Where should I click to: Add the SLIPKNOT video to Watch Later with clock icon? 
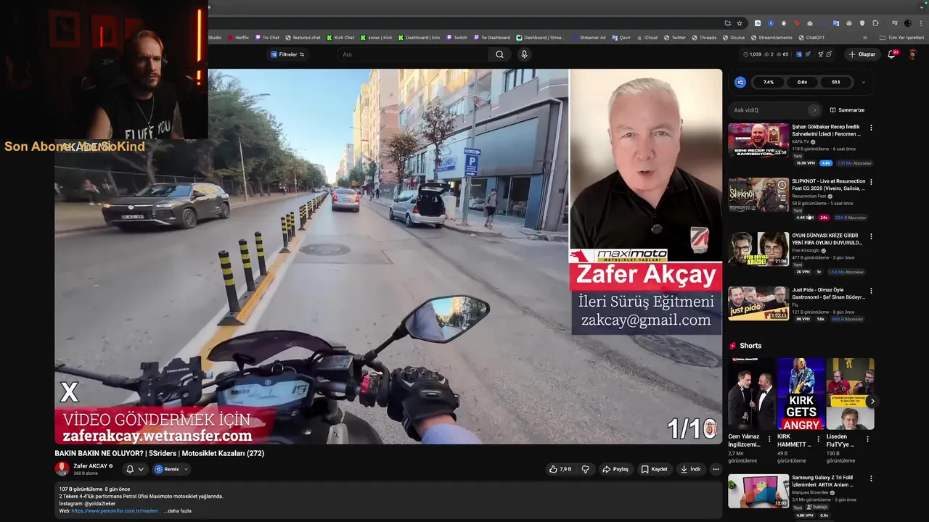tap(782, 185)
